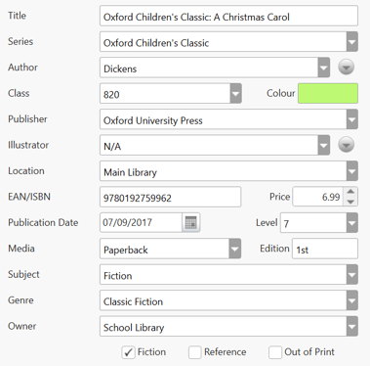
Task: Expand the Publisher dropdown
Action: pos(352,119)
